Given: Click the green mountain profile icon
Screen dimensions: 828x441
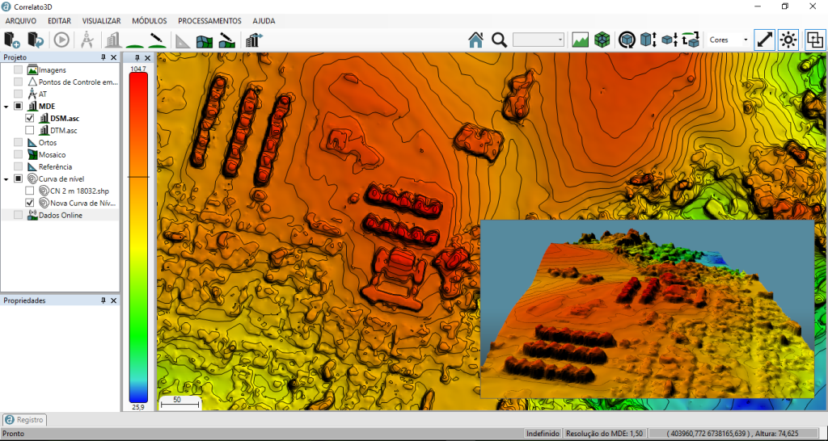Looking at the screenshot, I should coord(580,40).
